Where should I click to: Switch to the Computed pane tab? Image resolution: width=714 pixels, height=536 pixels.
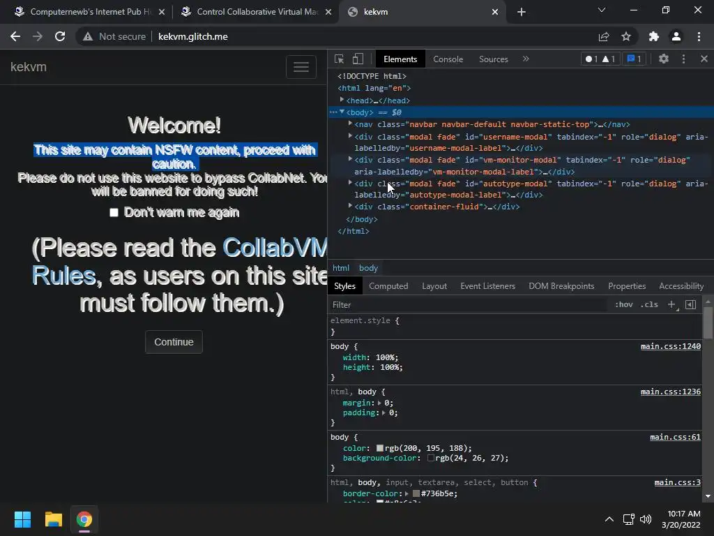388,286
